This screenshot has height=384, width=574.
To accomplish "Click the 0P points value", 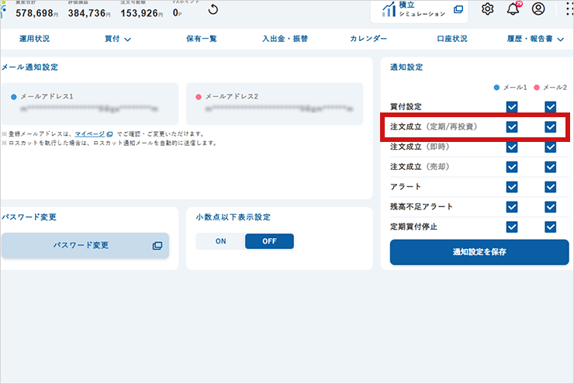I will pyautogui.click(x=177, y=13).
